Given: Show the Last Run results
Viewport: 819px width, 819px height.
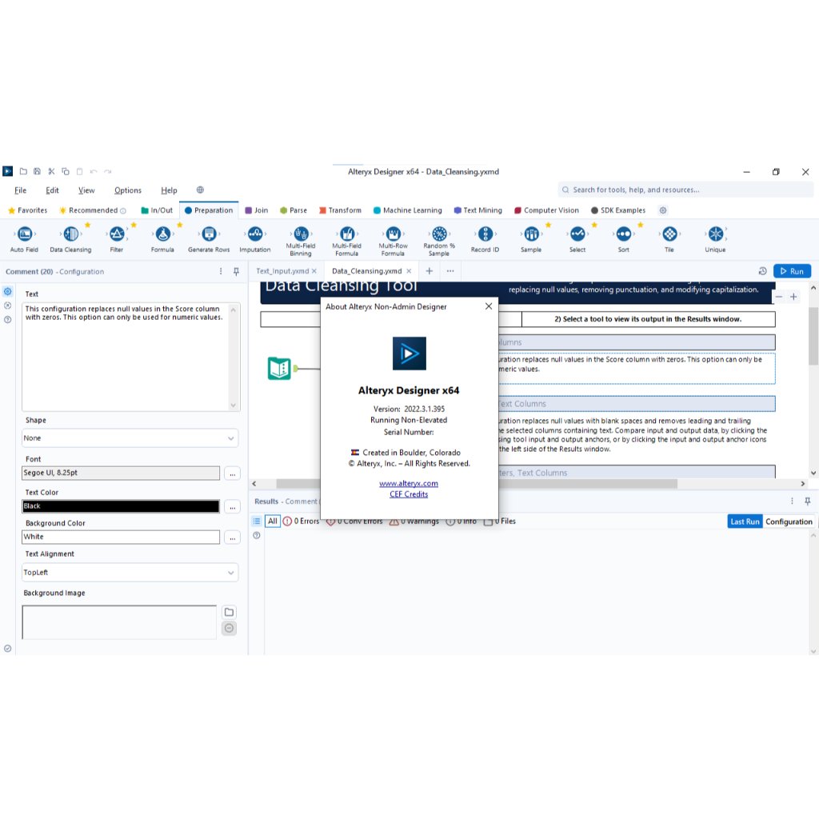Looking at the screenshot, I should pos(745,521).
